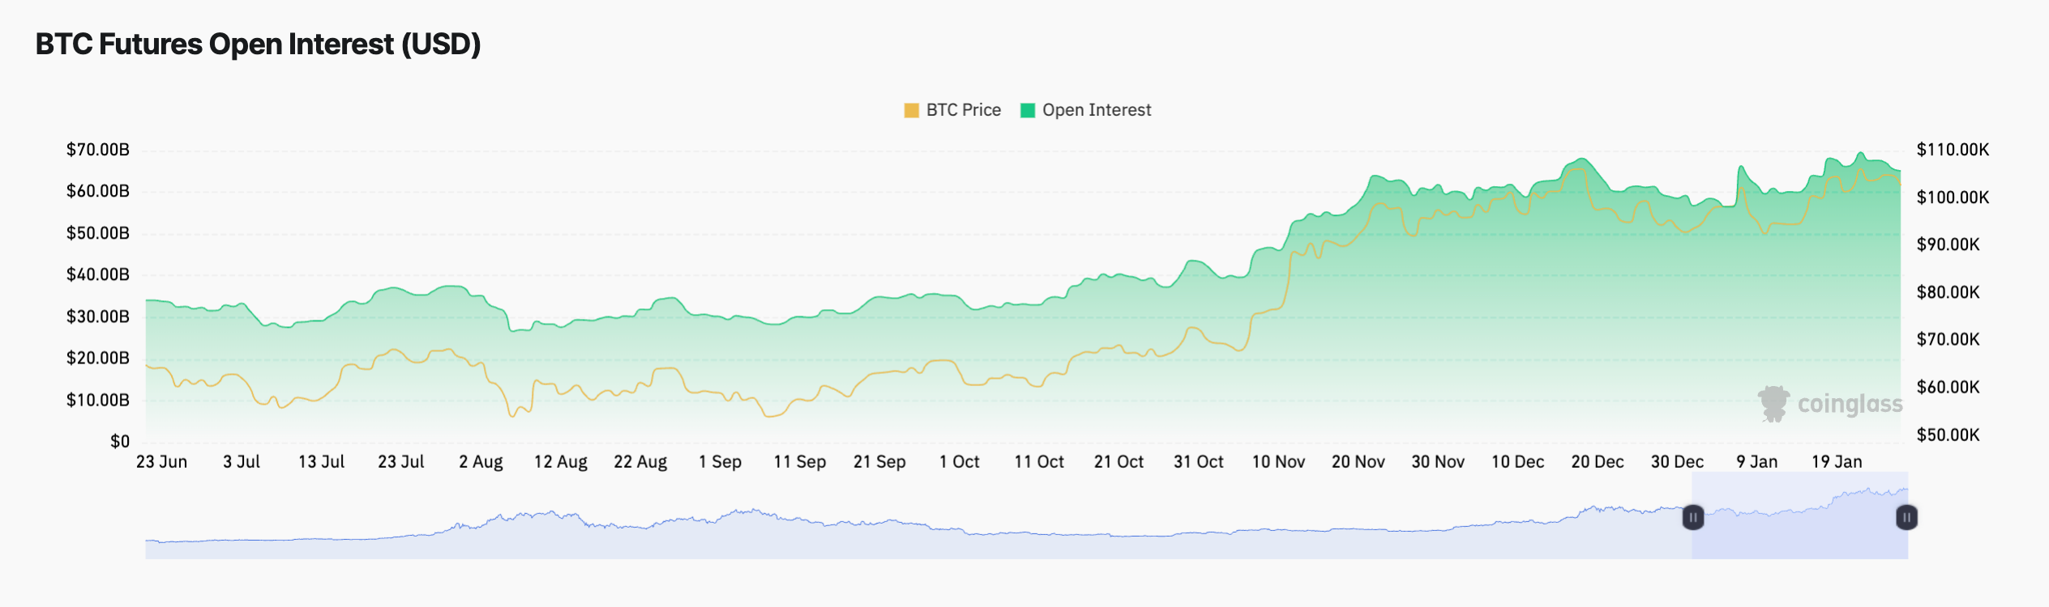Screen dimensions: 2049x607
Task: Click the highlighted selection window in range navigator
Action: point(1799,516)
